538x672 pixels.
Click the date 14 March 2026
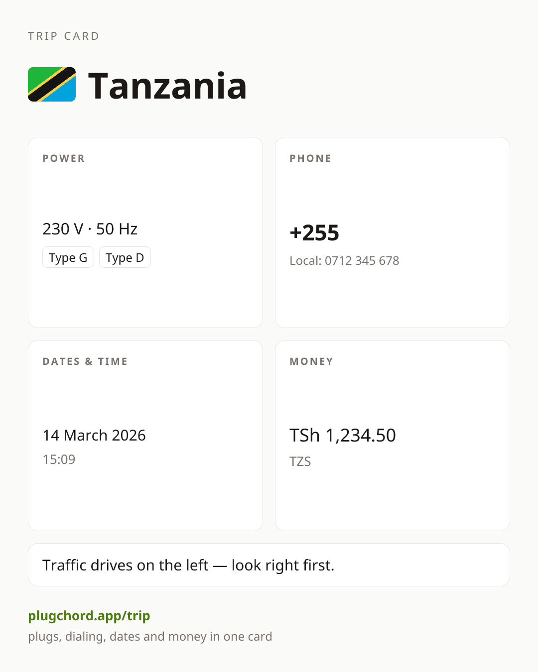click(94, 435)
